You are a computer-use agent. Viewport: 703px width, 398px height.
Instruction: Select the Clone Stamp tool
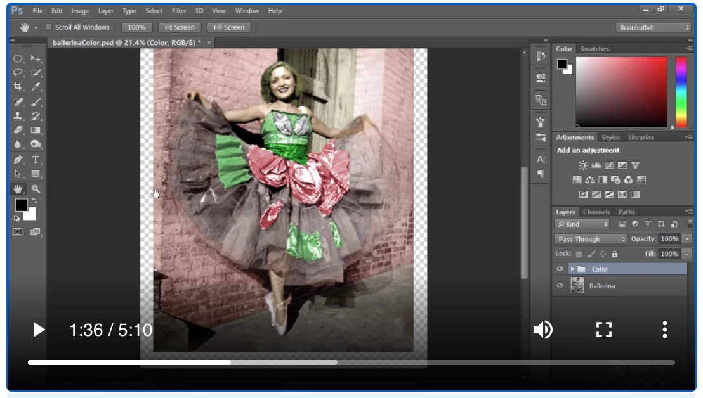point(18,116)
